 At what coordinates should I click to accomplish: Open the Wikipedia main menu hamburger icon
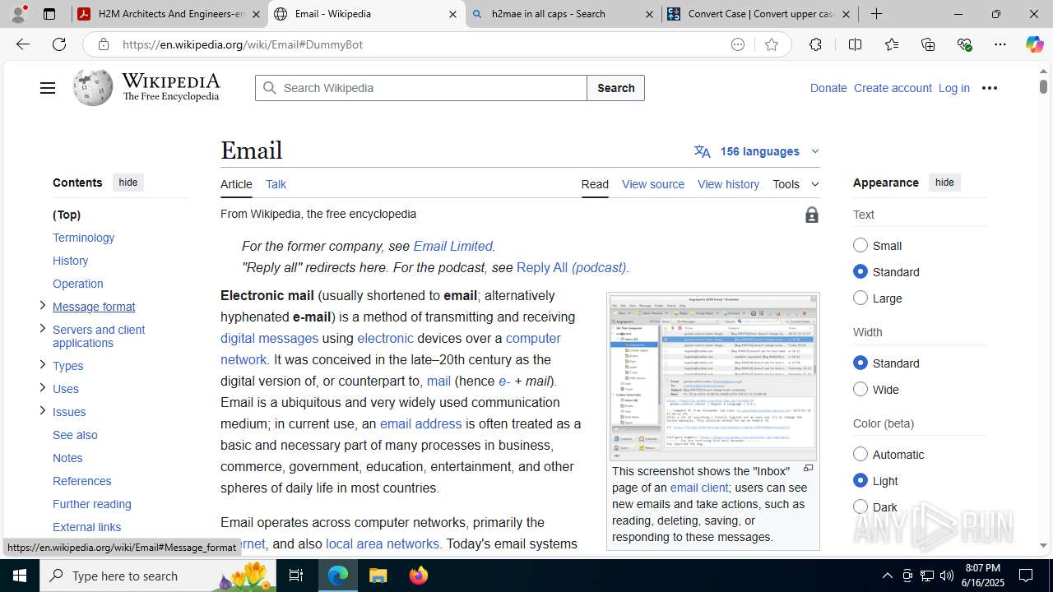click(x=47, y=88)
